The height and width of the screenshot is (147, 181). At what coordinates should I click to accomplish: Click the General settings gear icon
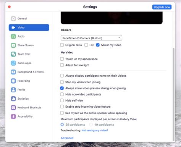[x=13, y=19]
